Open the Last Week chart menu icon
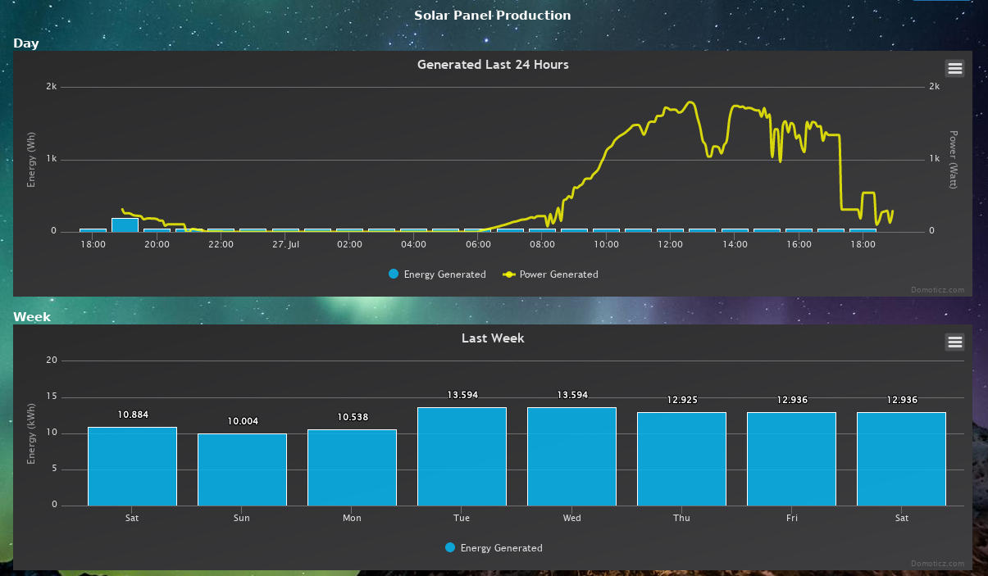Image resolution: width=988 pixels, height=576 pixels. 954,342
